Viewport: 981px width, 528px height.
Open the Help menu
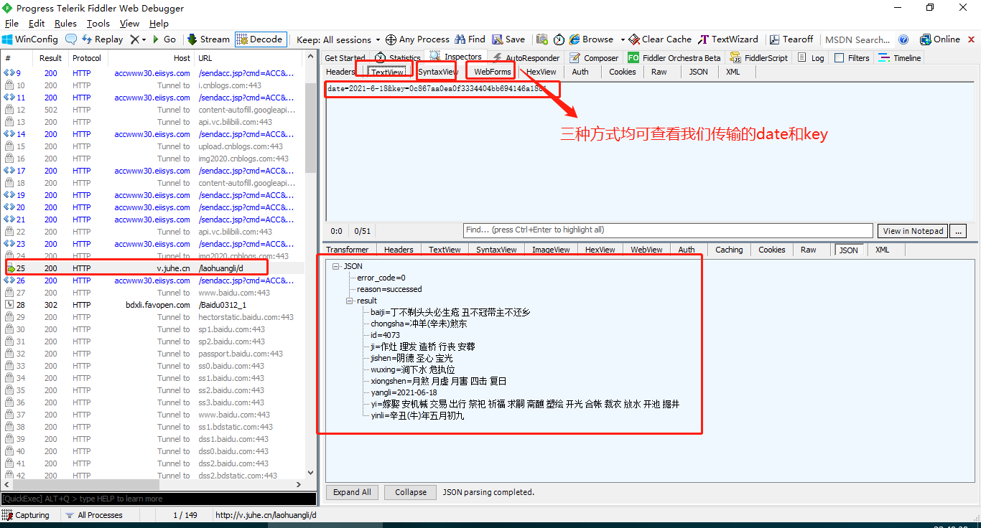coord(159,24)
